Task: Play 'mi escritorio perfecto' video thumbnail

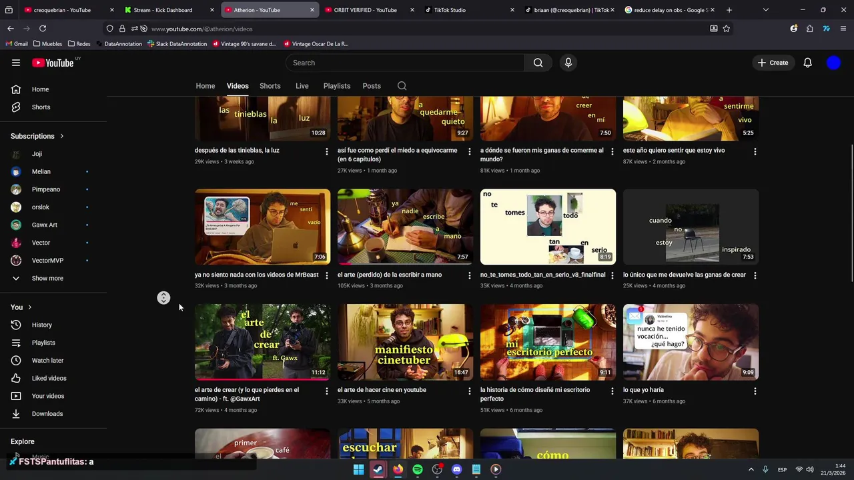Action: coord(548,342)
